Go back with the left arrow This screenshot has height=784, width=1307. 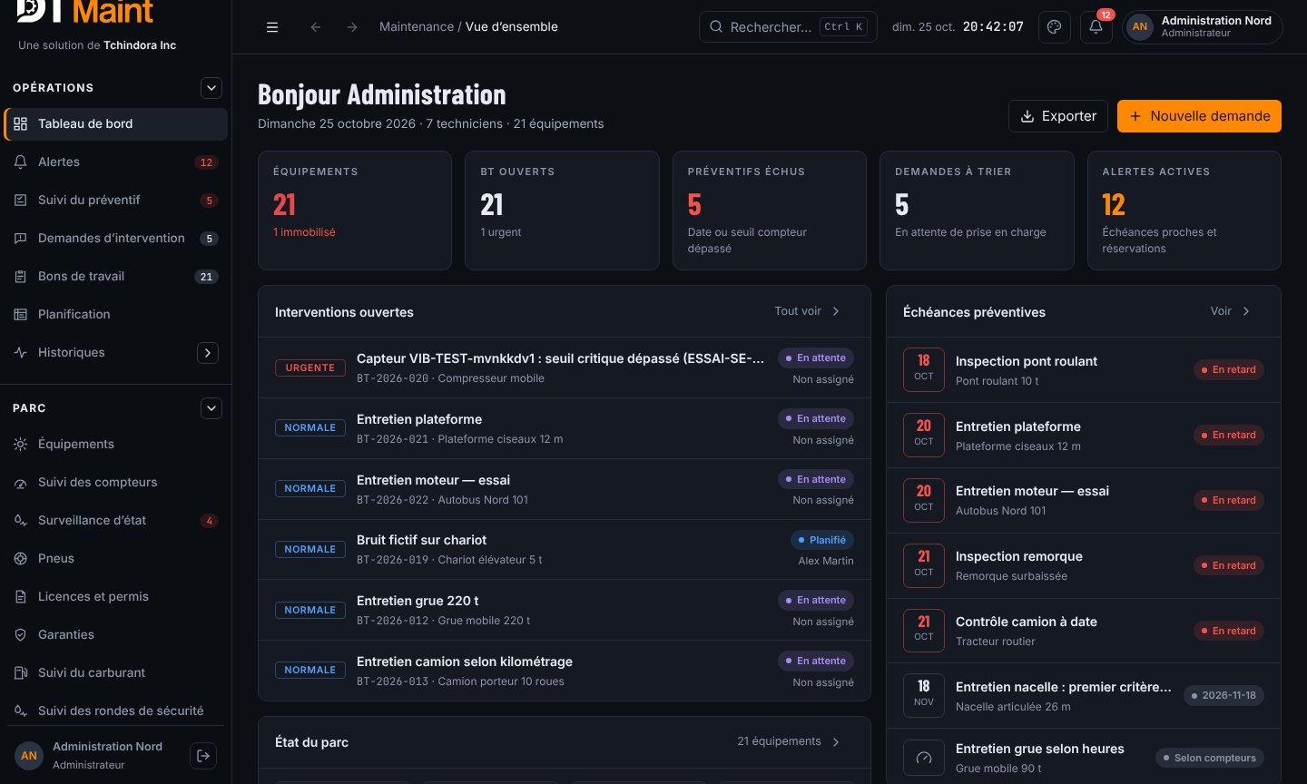(316, 27)
